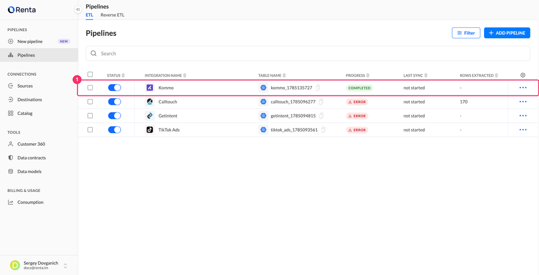Screen dimensions: 539x275
Task: Open table column settings gear
Action: 523,75
